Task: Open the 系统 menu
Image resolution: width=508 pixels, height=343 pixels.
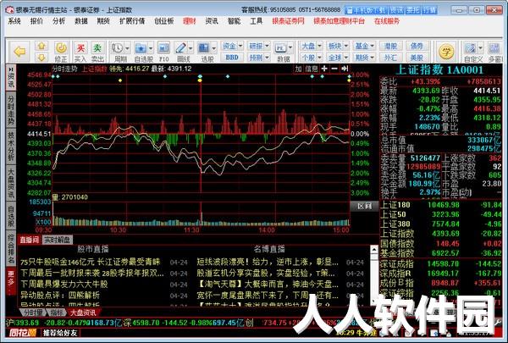Action: pos(14,21)
